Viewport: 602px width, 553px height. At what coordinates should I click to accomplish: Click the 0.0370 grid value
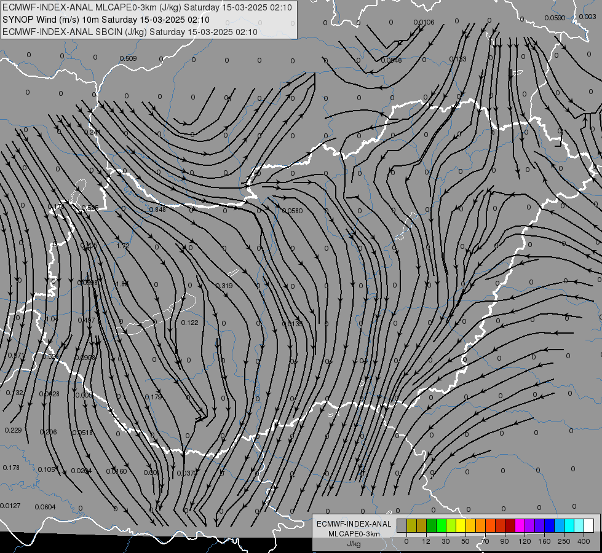(187, 473)
